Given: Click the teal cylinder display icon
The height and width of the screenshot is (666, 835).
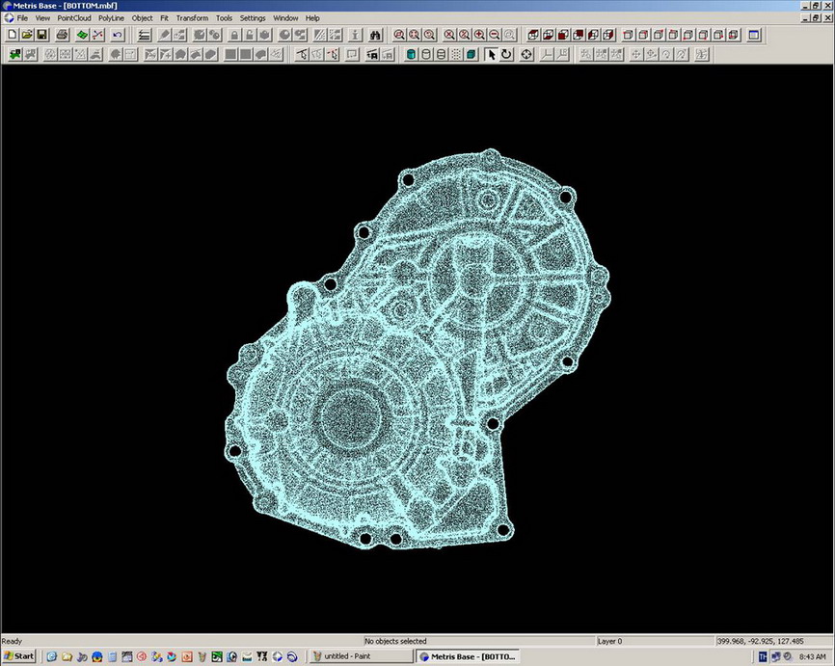Looking at the screenshot, I should [411, 54].
